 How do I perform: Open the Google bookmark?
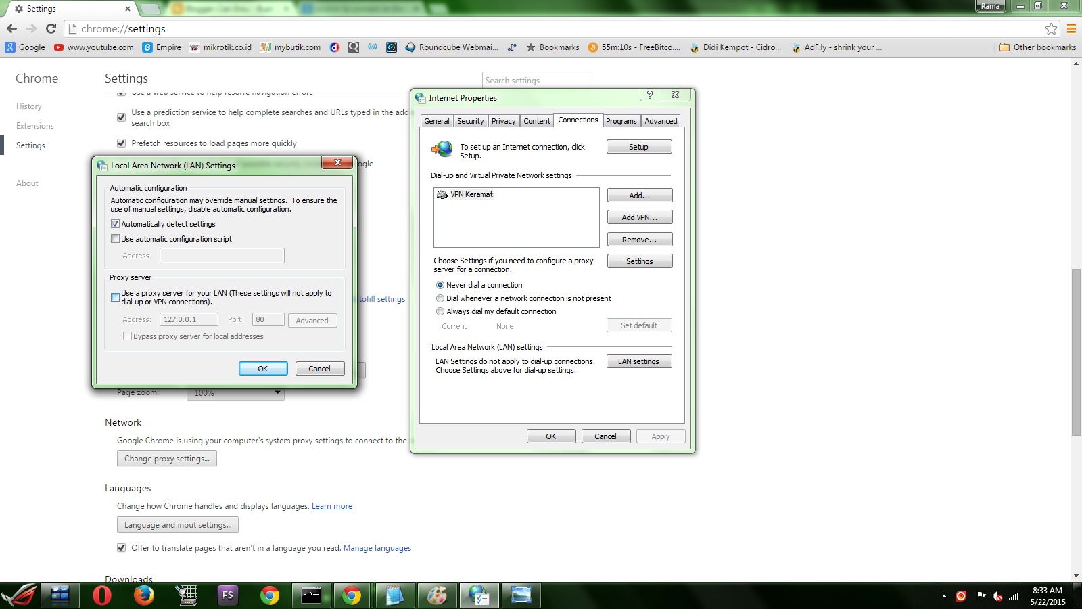click(x=25, y=47)
